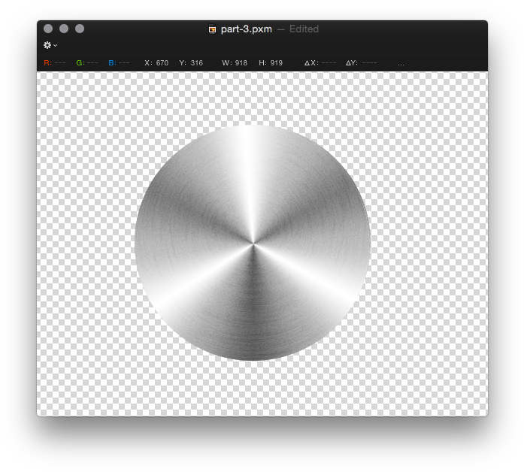Click the green G color readout

pos(87,63)
